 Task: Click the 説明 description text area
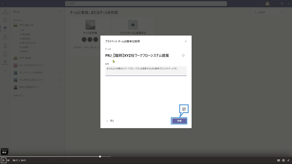click(x=146, y=71)
